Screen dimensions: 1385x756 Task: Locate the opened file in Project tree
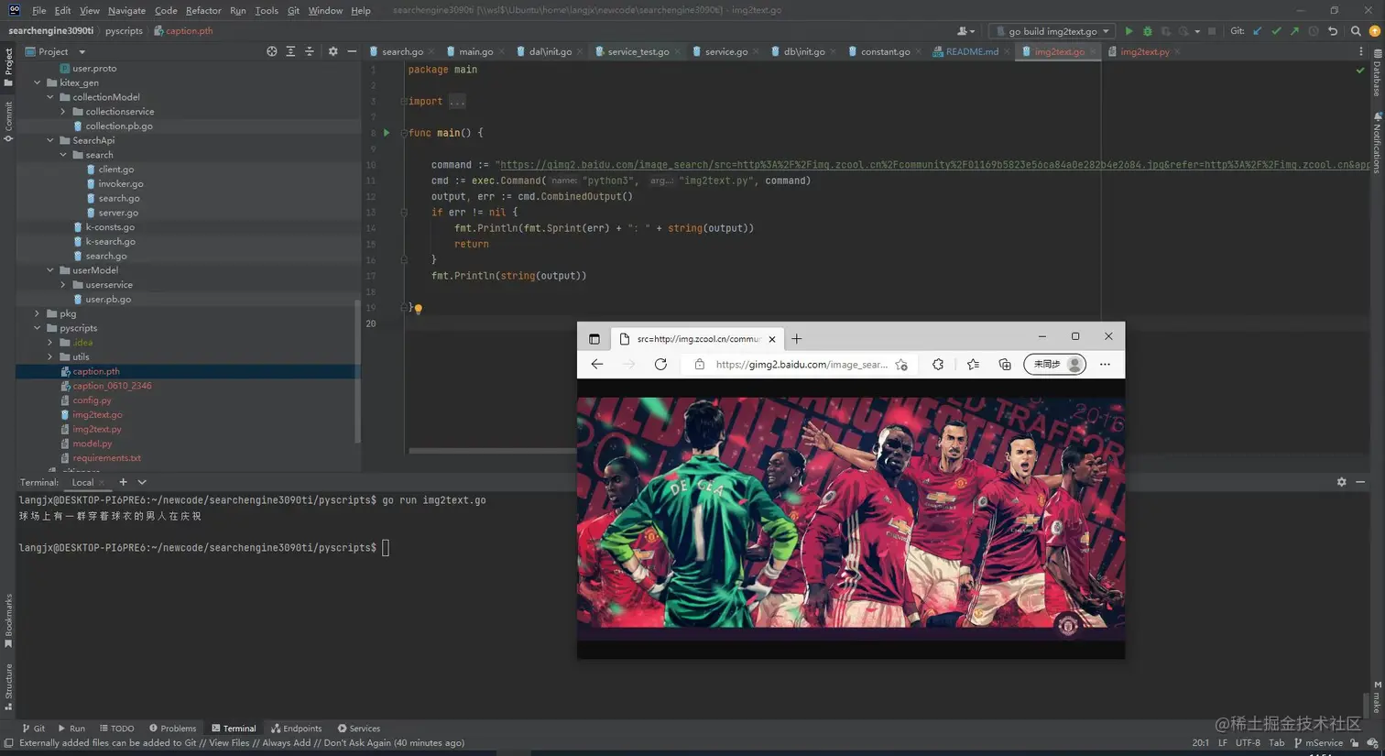click(272, 51)
